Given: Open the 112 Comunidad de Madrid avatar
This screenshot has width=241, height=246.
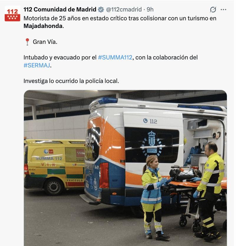Looking at the screenshot, I should point(12,14).
